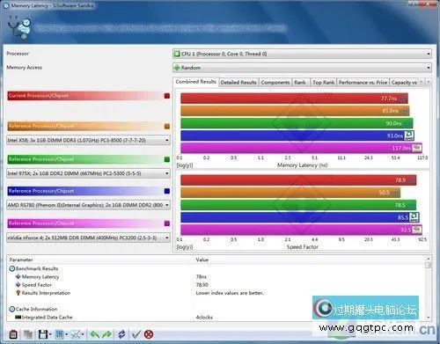Viewport: 440px width, 344px height.
Task: Click the floppy disk save icon
Action: 43,334
